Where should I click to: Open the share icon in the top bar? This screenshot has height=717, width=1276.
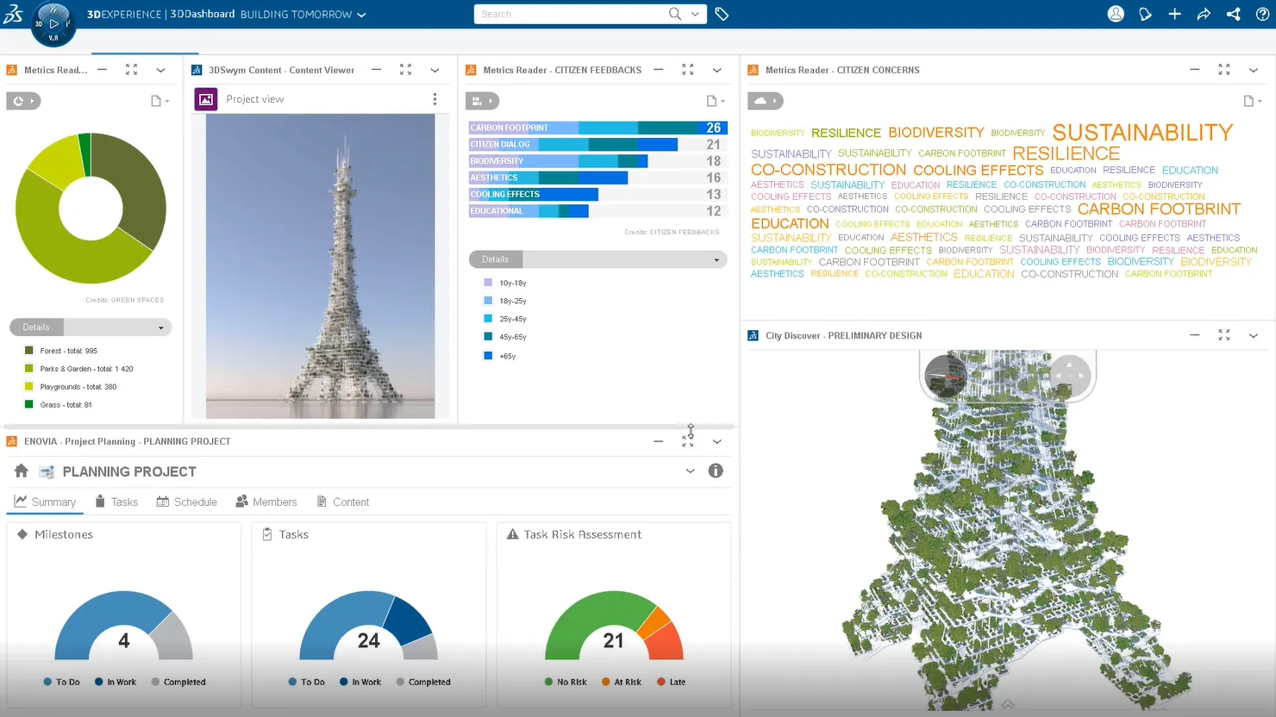[x=1233, y=14]
